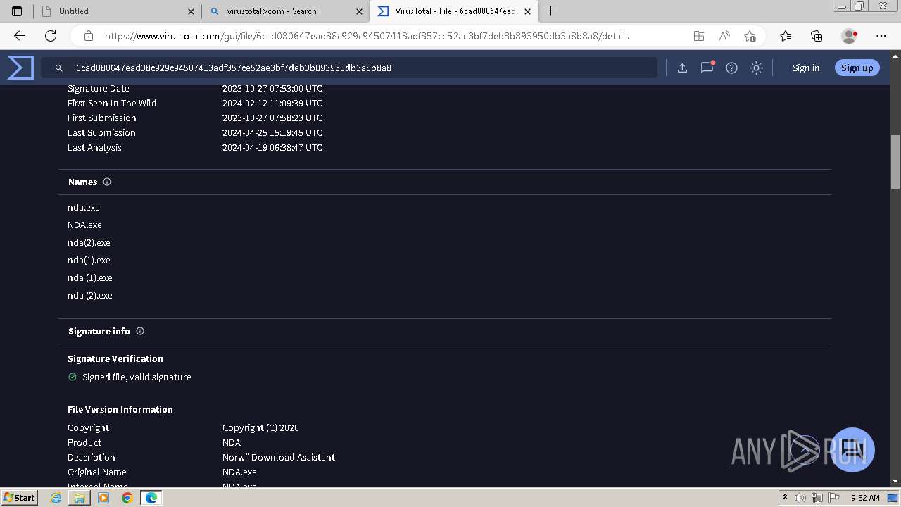Screen dimensions: 901x507
Task: Click the Read aloud icon
Action: point(724,36)
